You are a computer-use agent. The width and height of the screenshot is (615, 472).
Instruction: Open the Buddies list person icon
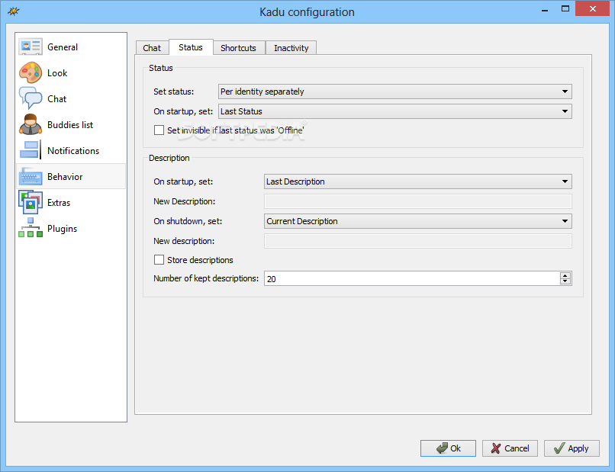[31, 124]
